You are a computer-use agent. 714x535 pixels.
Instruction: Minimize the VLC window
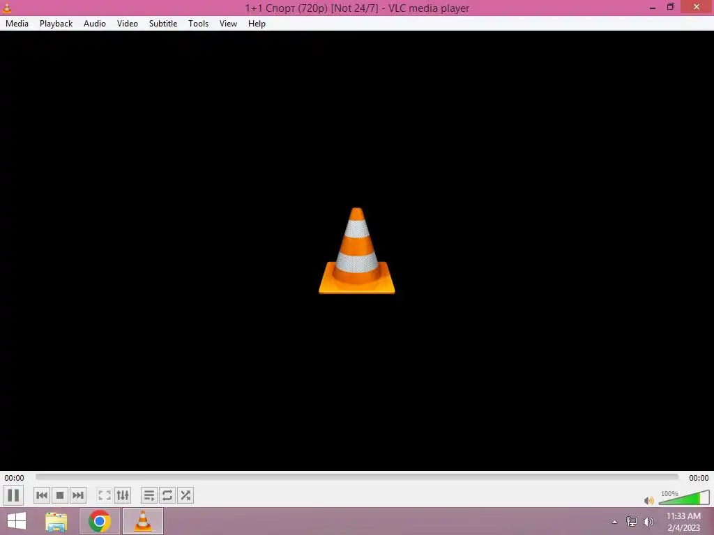pyautogui.click(x=653, y=7)
